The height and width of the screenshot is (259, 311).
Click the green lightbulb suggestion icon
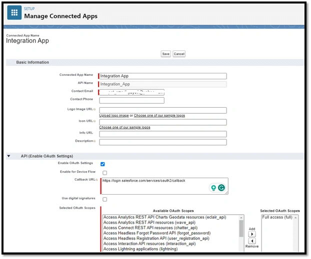tap(213, 188)
